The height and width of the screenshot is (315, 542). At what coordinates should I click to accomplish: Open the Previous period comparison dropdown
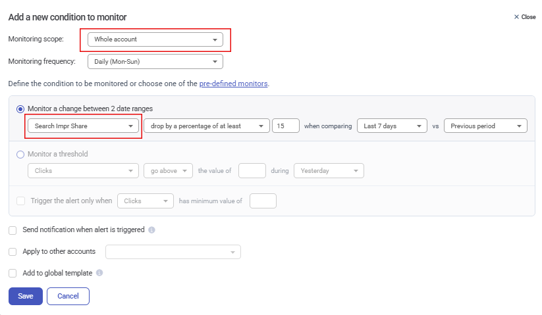[x=485, y=126]
